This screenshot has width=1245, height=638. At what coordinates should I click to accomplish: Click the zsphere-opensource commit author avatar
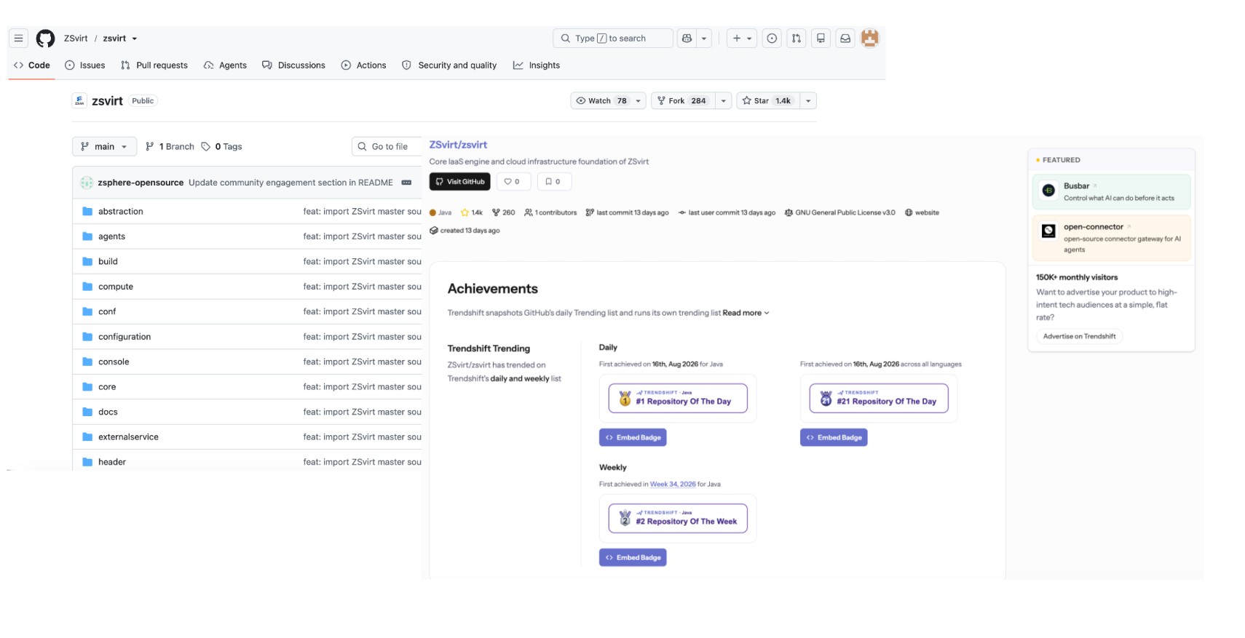click(x=87, y=183)
